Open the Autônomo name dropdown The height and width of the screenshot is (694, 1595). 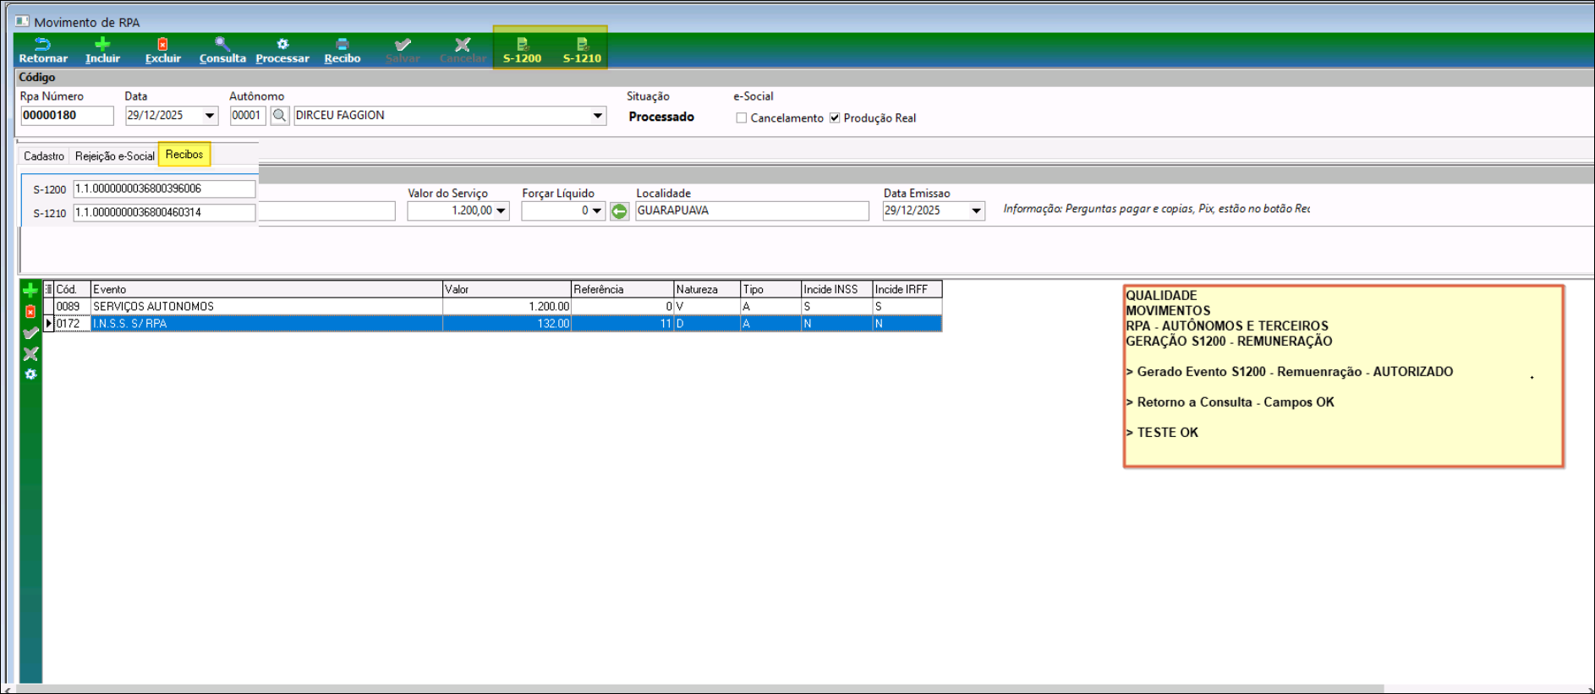click(598, 116)
